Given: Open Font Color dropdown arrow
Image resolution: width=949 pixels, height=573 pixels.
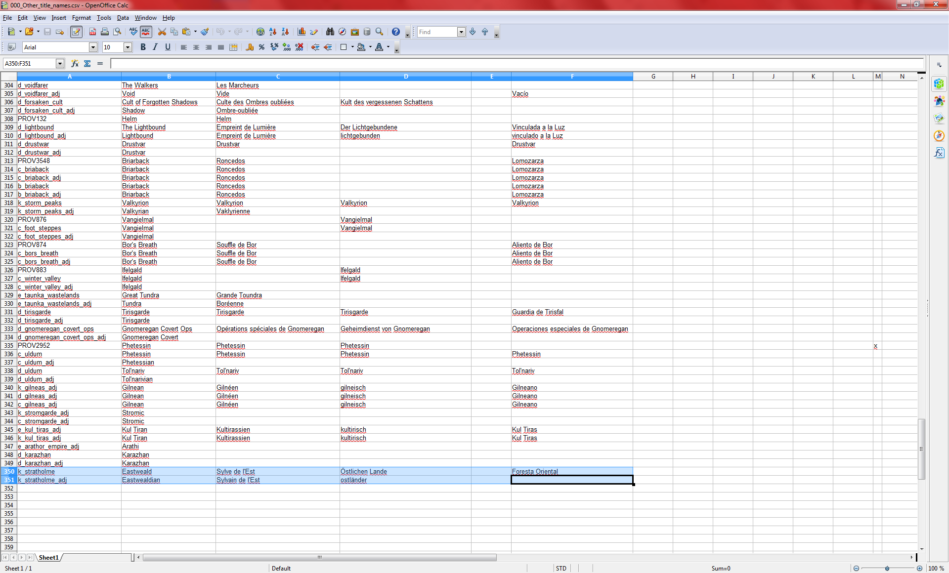Looking at the screenshot, I should point(388,47).
